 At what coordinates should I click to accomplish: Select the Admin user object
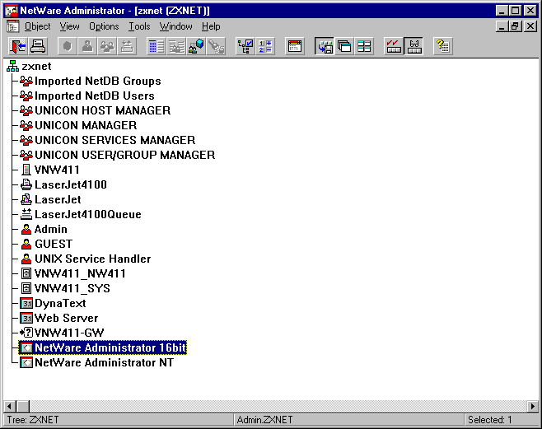point(44,230)
